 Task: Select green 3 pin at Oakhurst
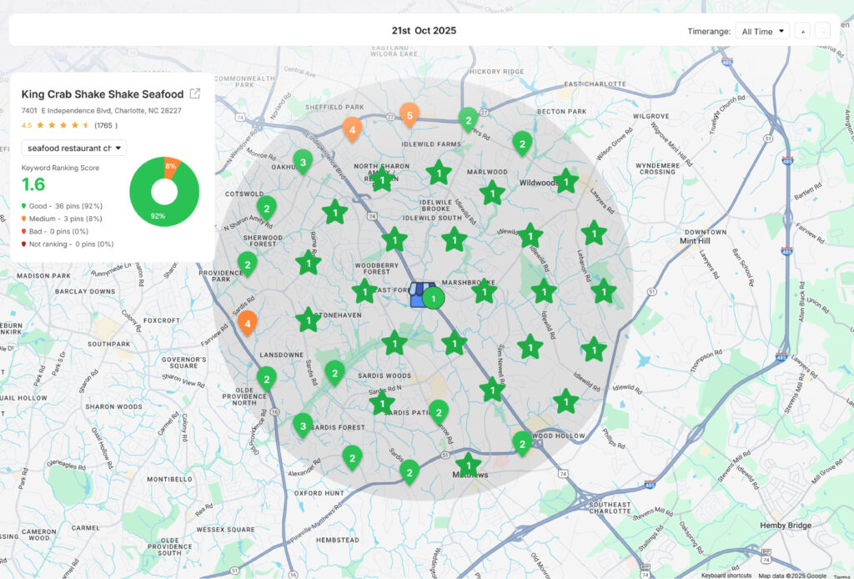tap(303, 162)
